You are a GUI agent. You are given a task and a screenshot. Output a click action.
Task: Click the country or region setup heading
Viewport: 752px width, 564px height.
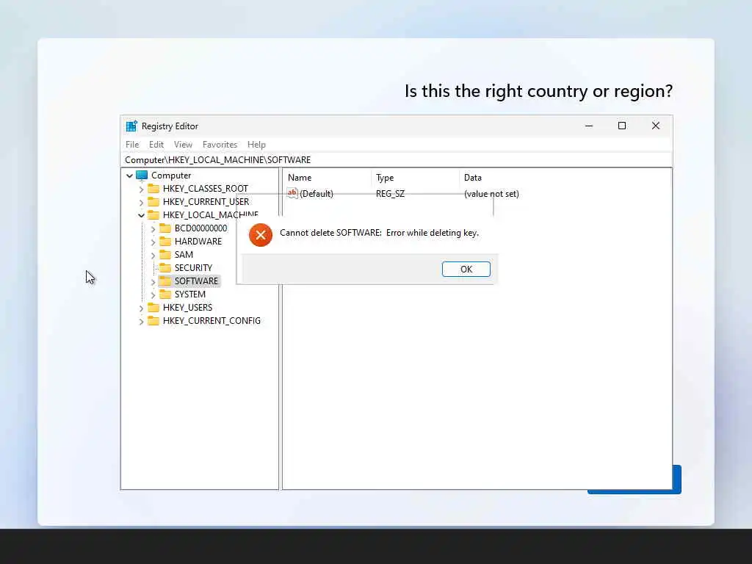(x=538, y=90)
